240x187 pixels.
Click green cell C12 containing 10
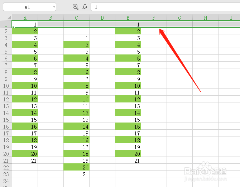pyautogui.click(x=76, y=99)
